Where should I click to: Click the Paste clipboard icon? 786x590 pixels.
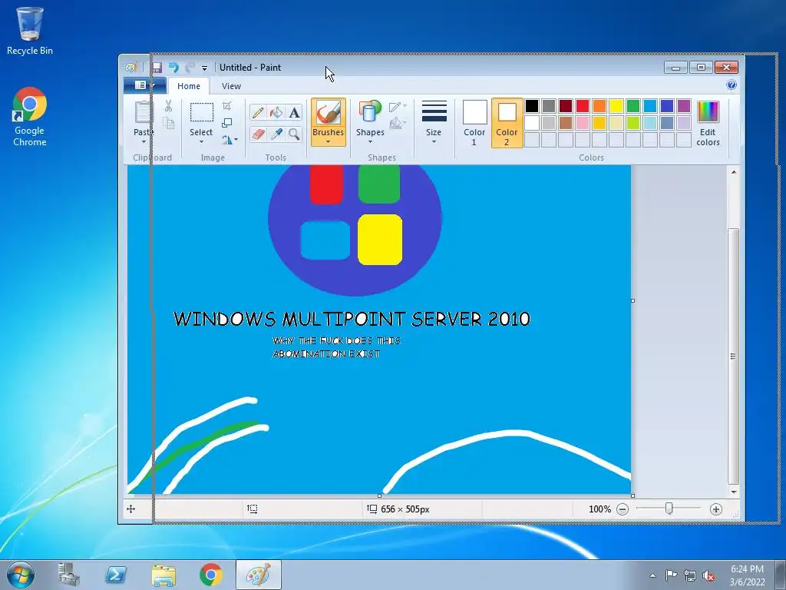[144, 111]
